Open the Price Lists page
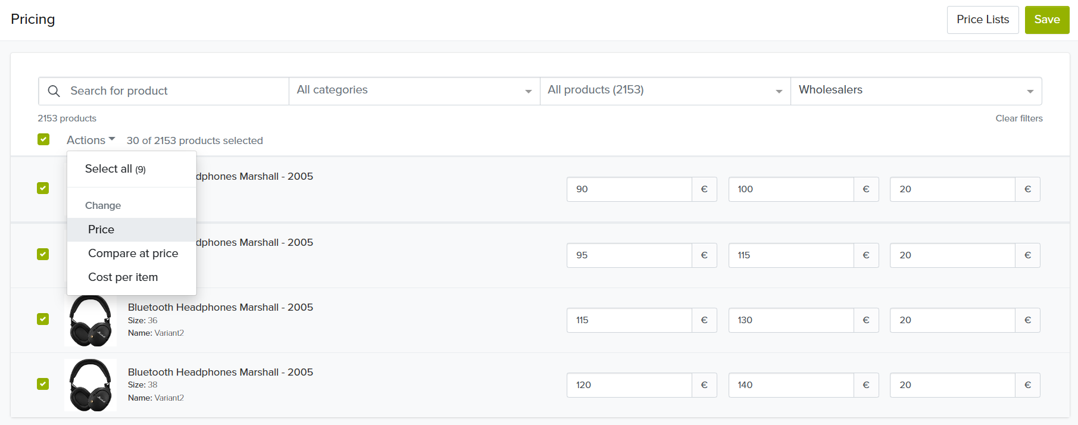 coord(982,20)
